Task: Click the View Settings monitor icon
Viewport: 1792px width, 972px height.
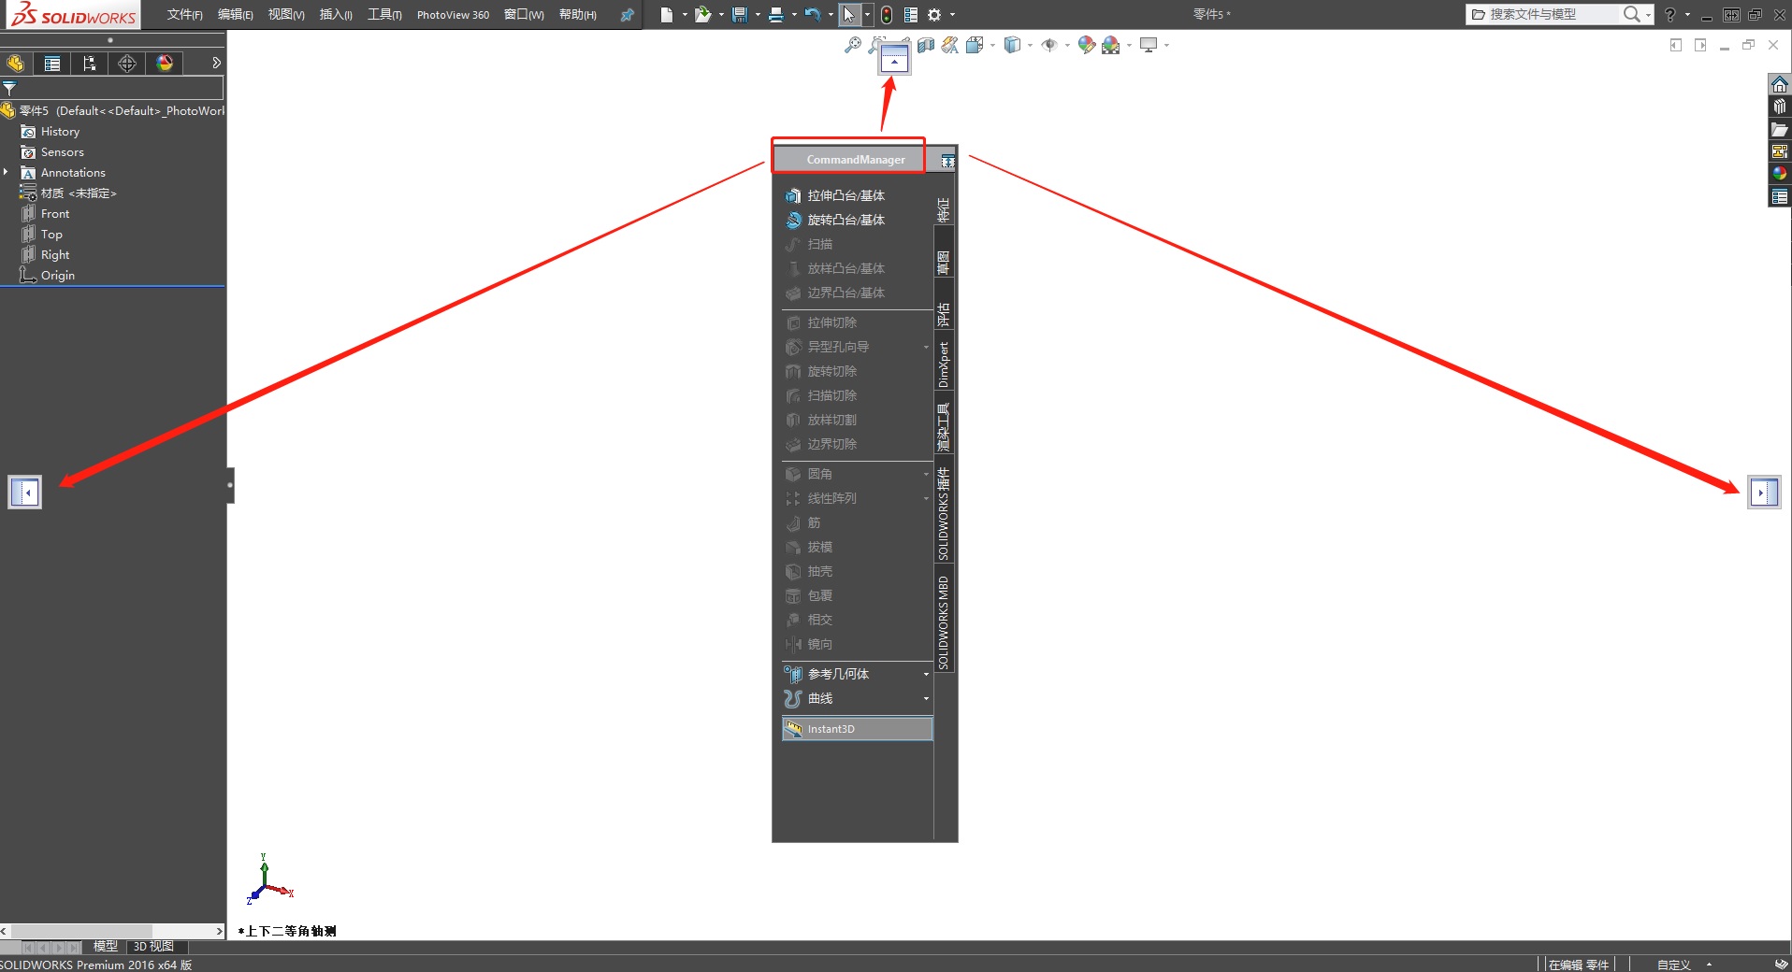Action: point(1149,45)
